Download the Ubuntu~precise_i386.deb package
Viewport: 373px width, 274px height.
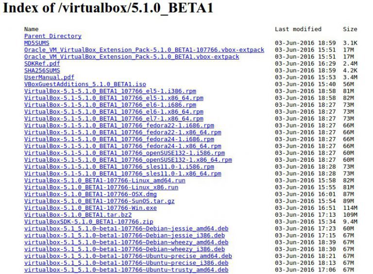(x=126, y=263)
